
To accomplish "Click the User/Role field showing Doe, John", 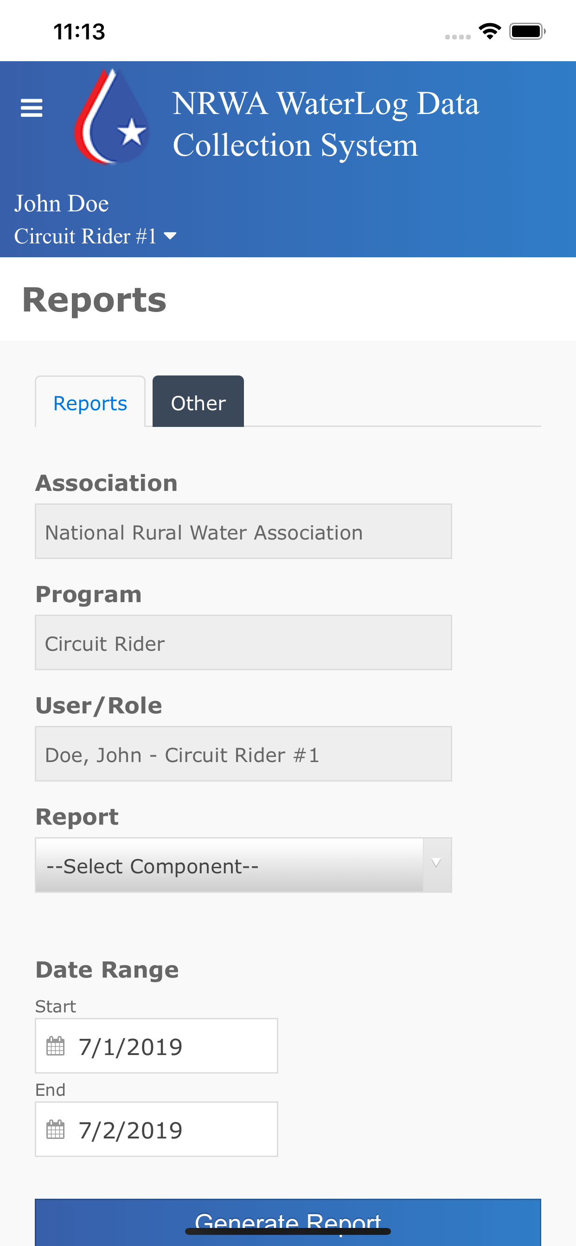I will 243,754.
